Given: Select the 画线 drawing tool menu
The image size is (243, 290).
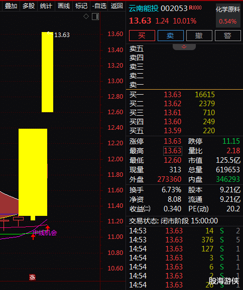Looking at the screenshot, I should pyautogui.click(x=64, y=6).
